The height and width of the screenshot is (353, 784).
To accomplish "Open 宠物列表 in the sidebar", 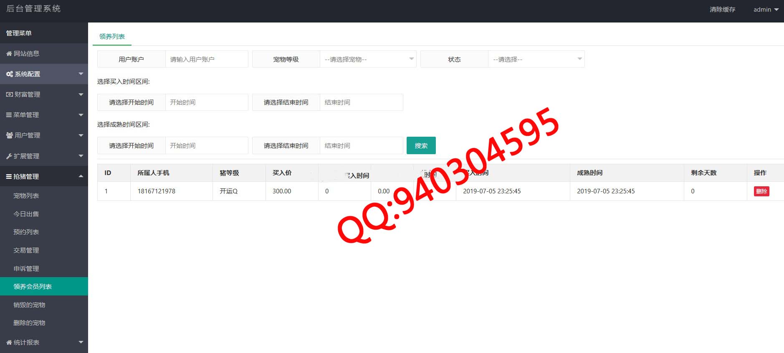I will pyautogui.click(x=26, y=195).
